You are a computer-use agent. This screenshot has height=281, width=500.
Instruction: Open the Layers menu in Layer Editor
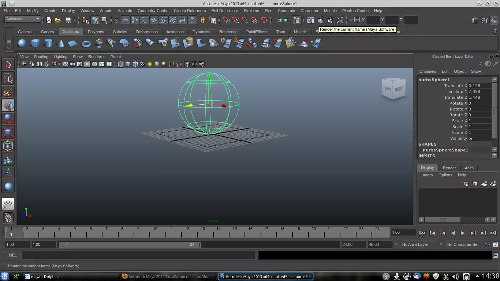pos(426,175)
